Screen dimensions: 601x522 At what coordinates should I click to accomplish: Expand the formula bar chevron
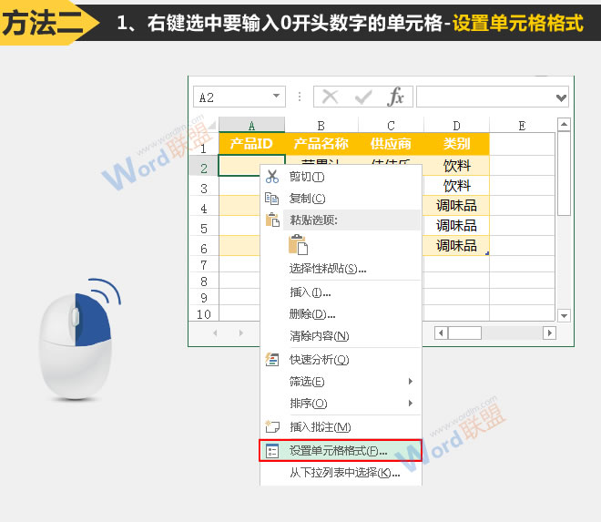(561, 97)
